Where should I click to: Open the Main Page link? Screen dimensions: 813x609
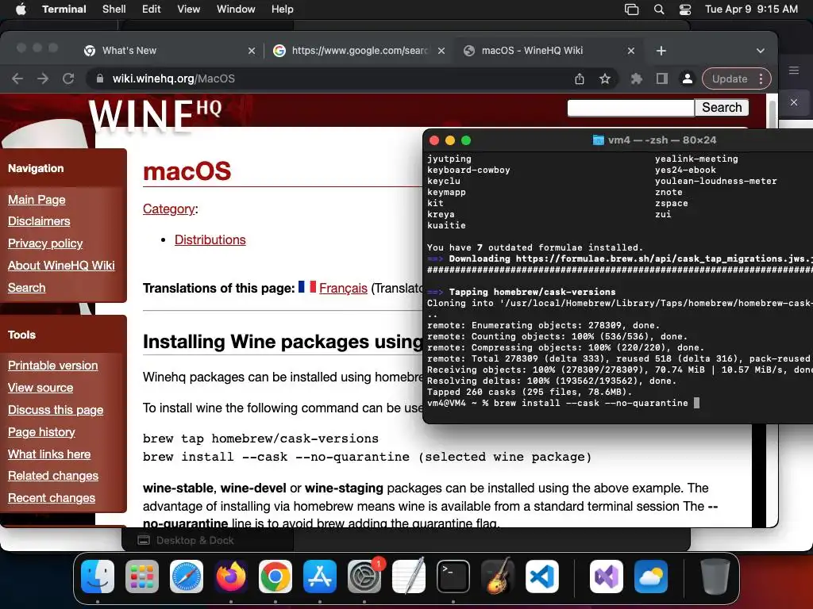[x=37, y=200]
